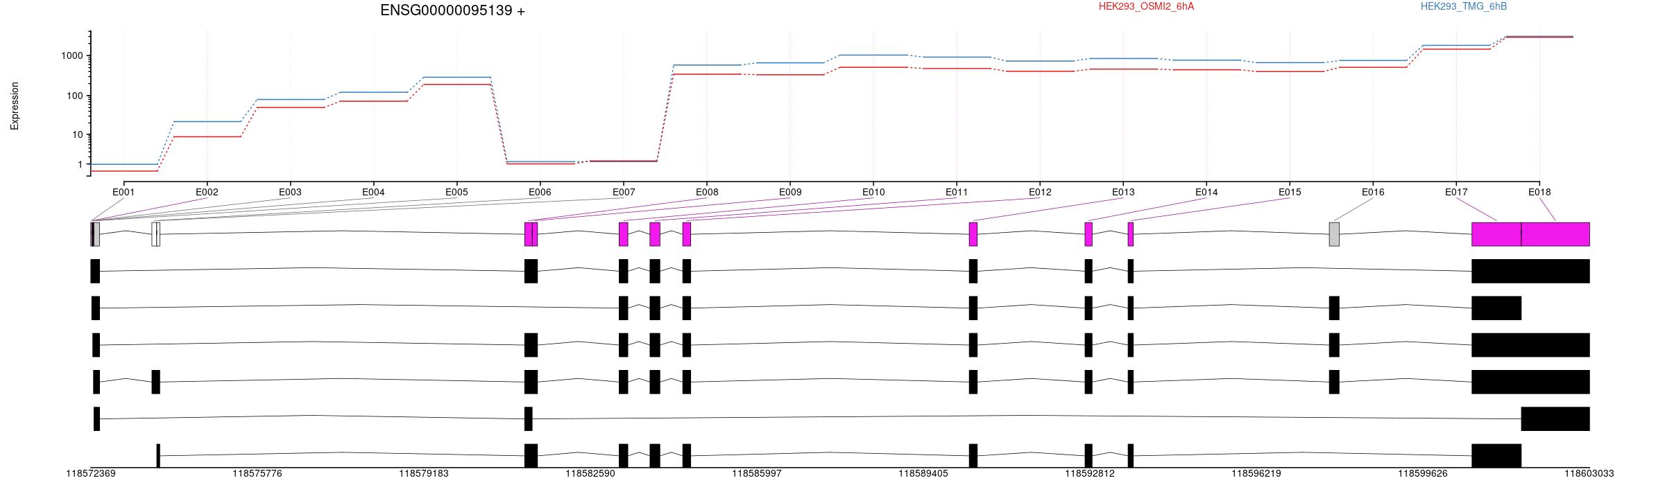This screenshot has height=485, width=1665.
Task: Click genomic coordinate 118592812
Action: coord(1090,474)
